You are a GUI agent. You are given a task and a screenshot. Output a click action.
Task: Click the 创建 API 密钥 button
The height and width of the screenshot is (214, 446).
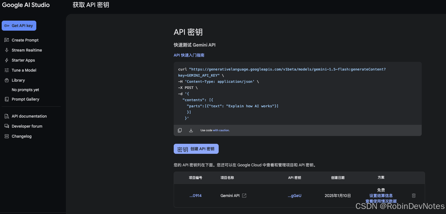[196, 149]
